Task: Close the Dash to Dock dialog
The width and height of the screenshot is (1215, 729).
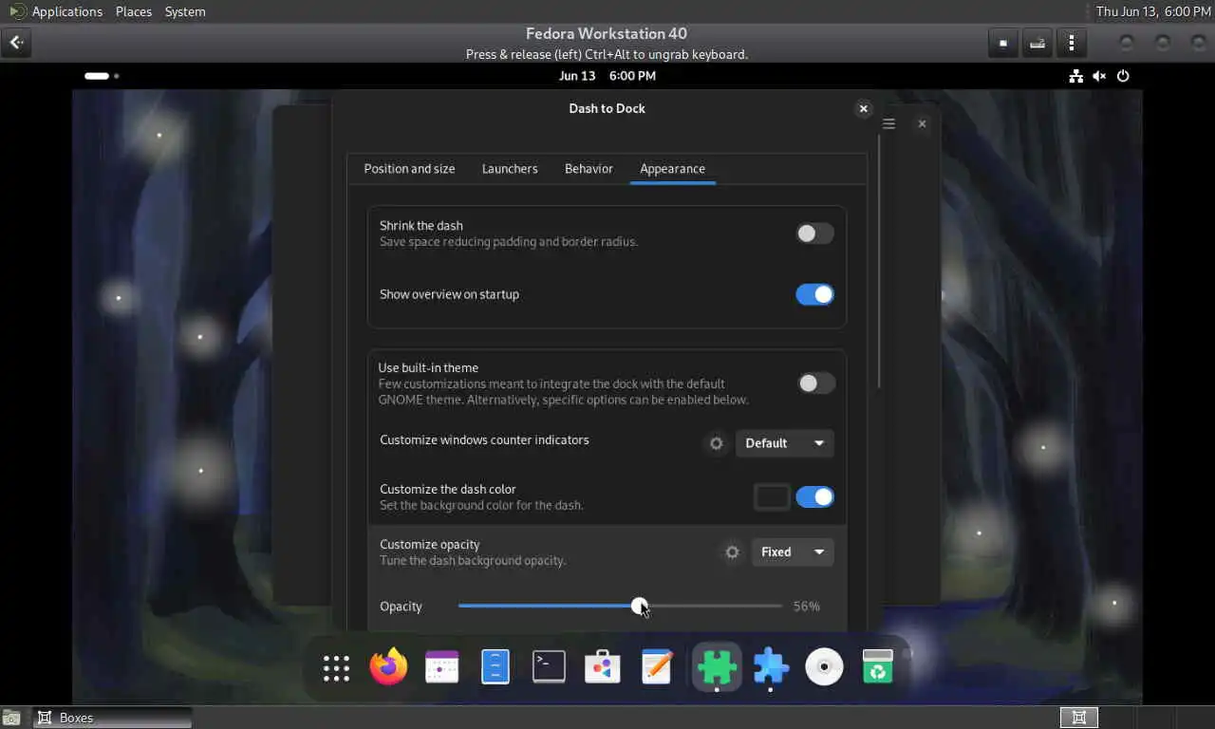Action: (863, 108)
